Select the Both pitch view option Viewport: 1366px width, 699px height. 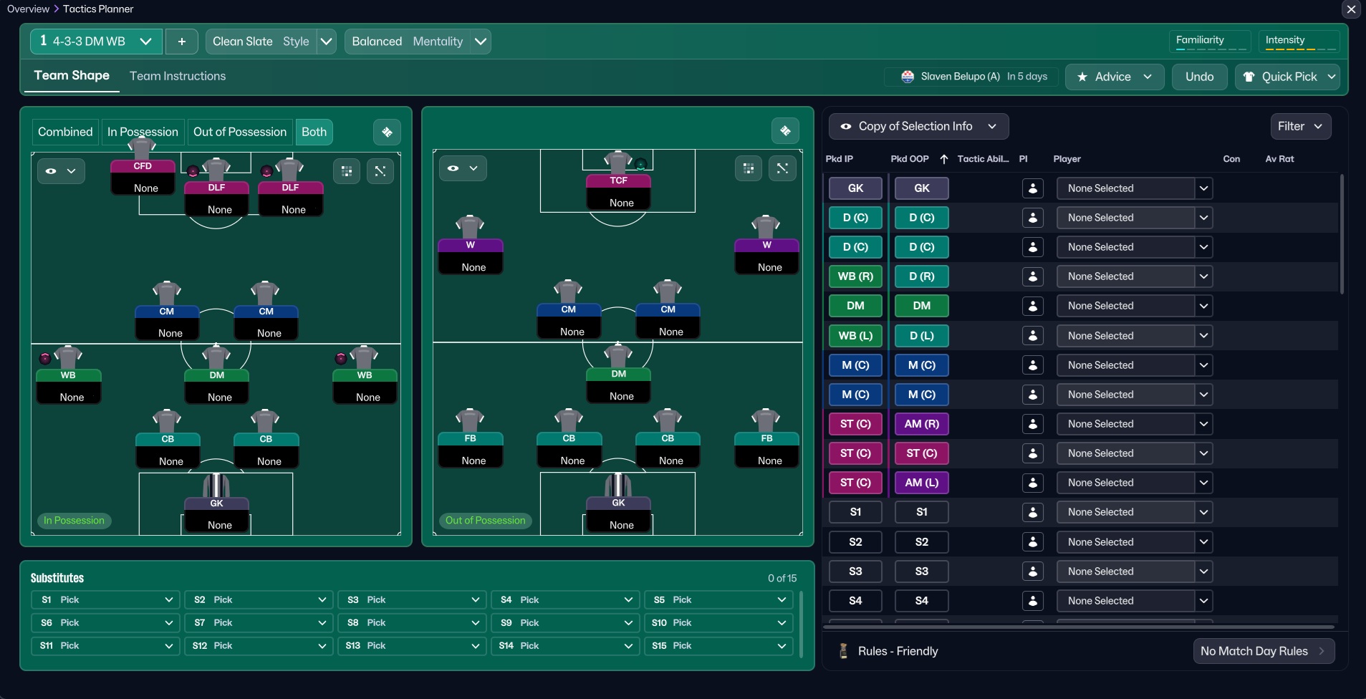[314, 132]
